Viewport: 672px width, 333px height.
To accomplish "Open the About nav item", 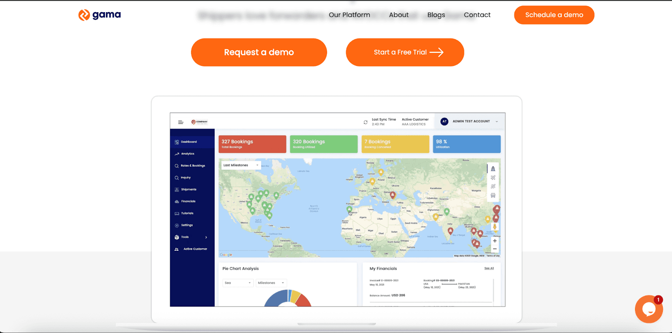I will point(399,15).
